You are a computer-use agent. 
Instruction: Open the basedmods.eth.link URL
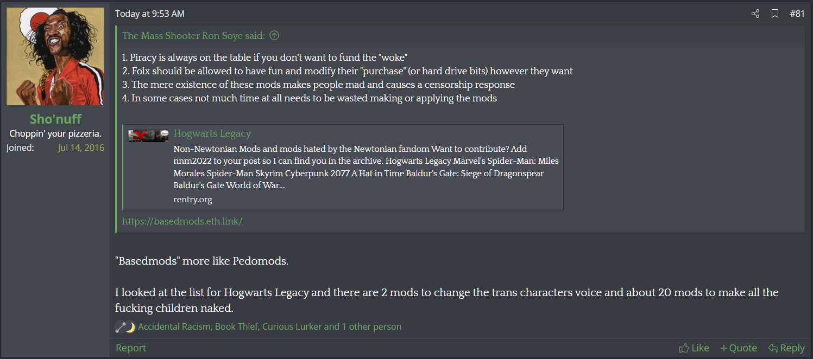pos(182,221)
